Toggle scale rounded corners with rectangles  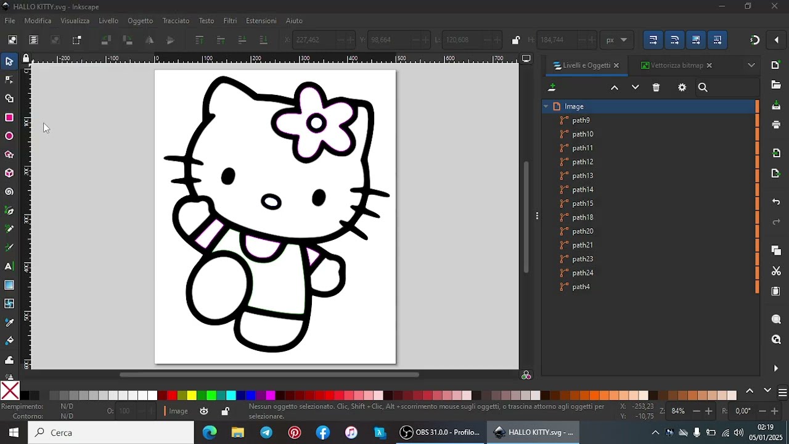pos(675,40)
